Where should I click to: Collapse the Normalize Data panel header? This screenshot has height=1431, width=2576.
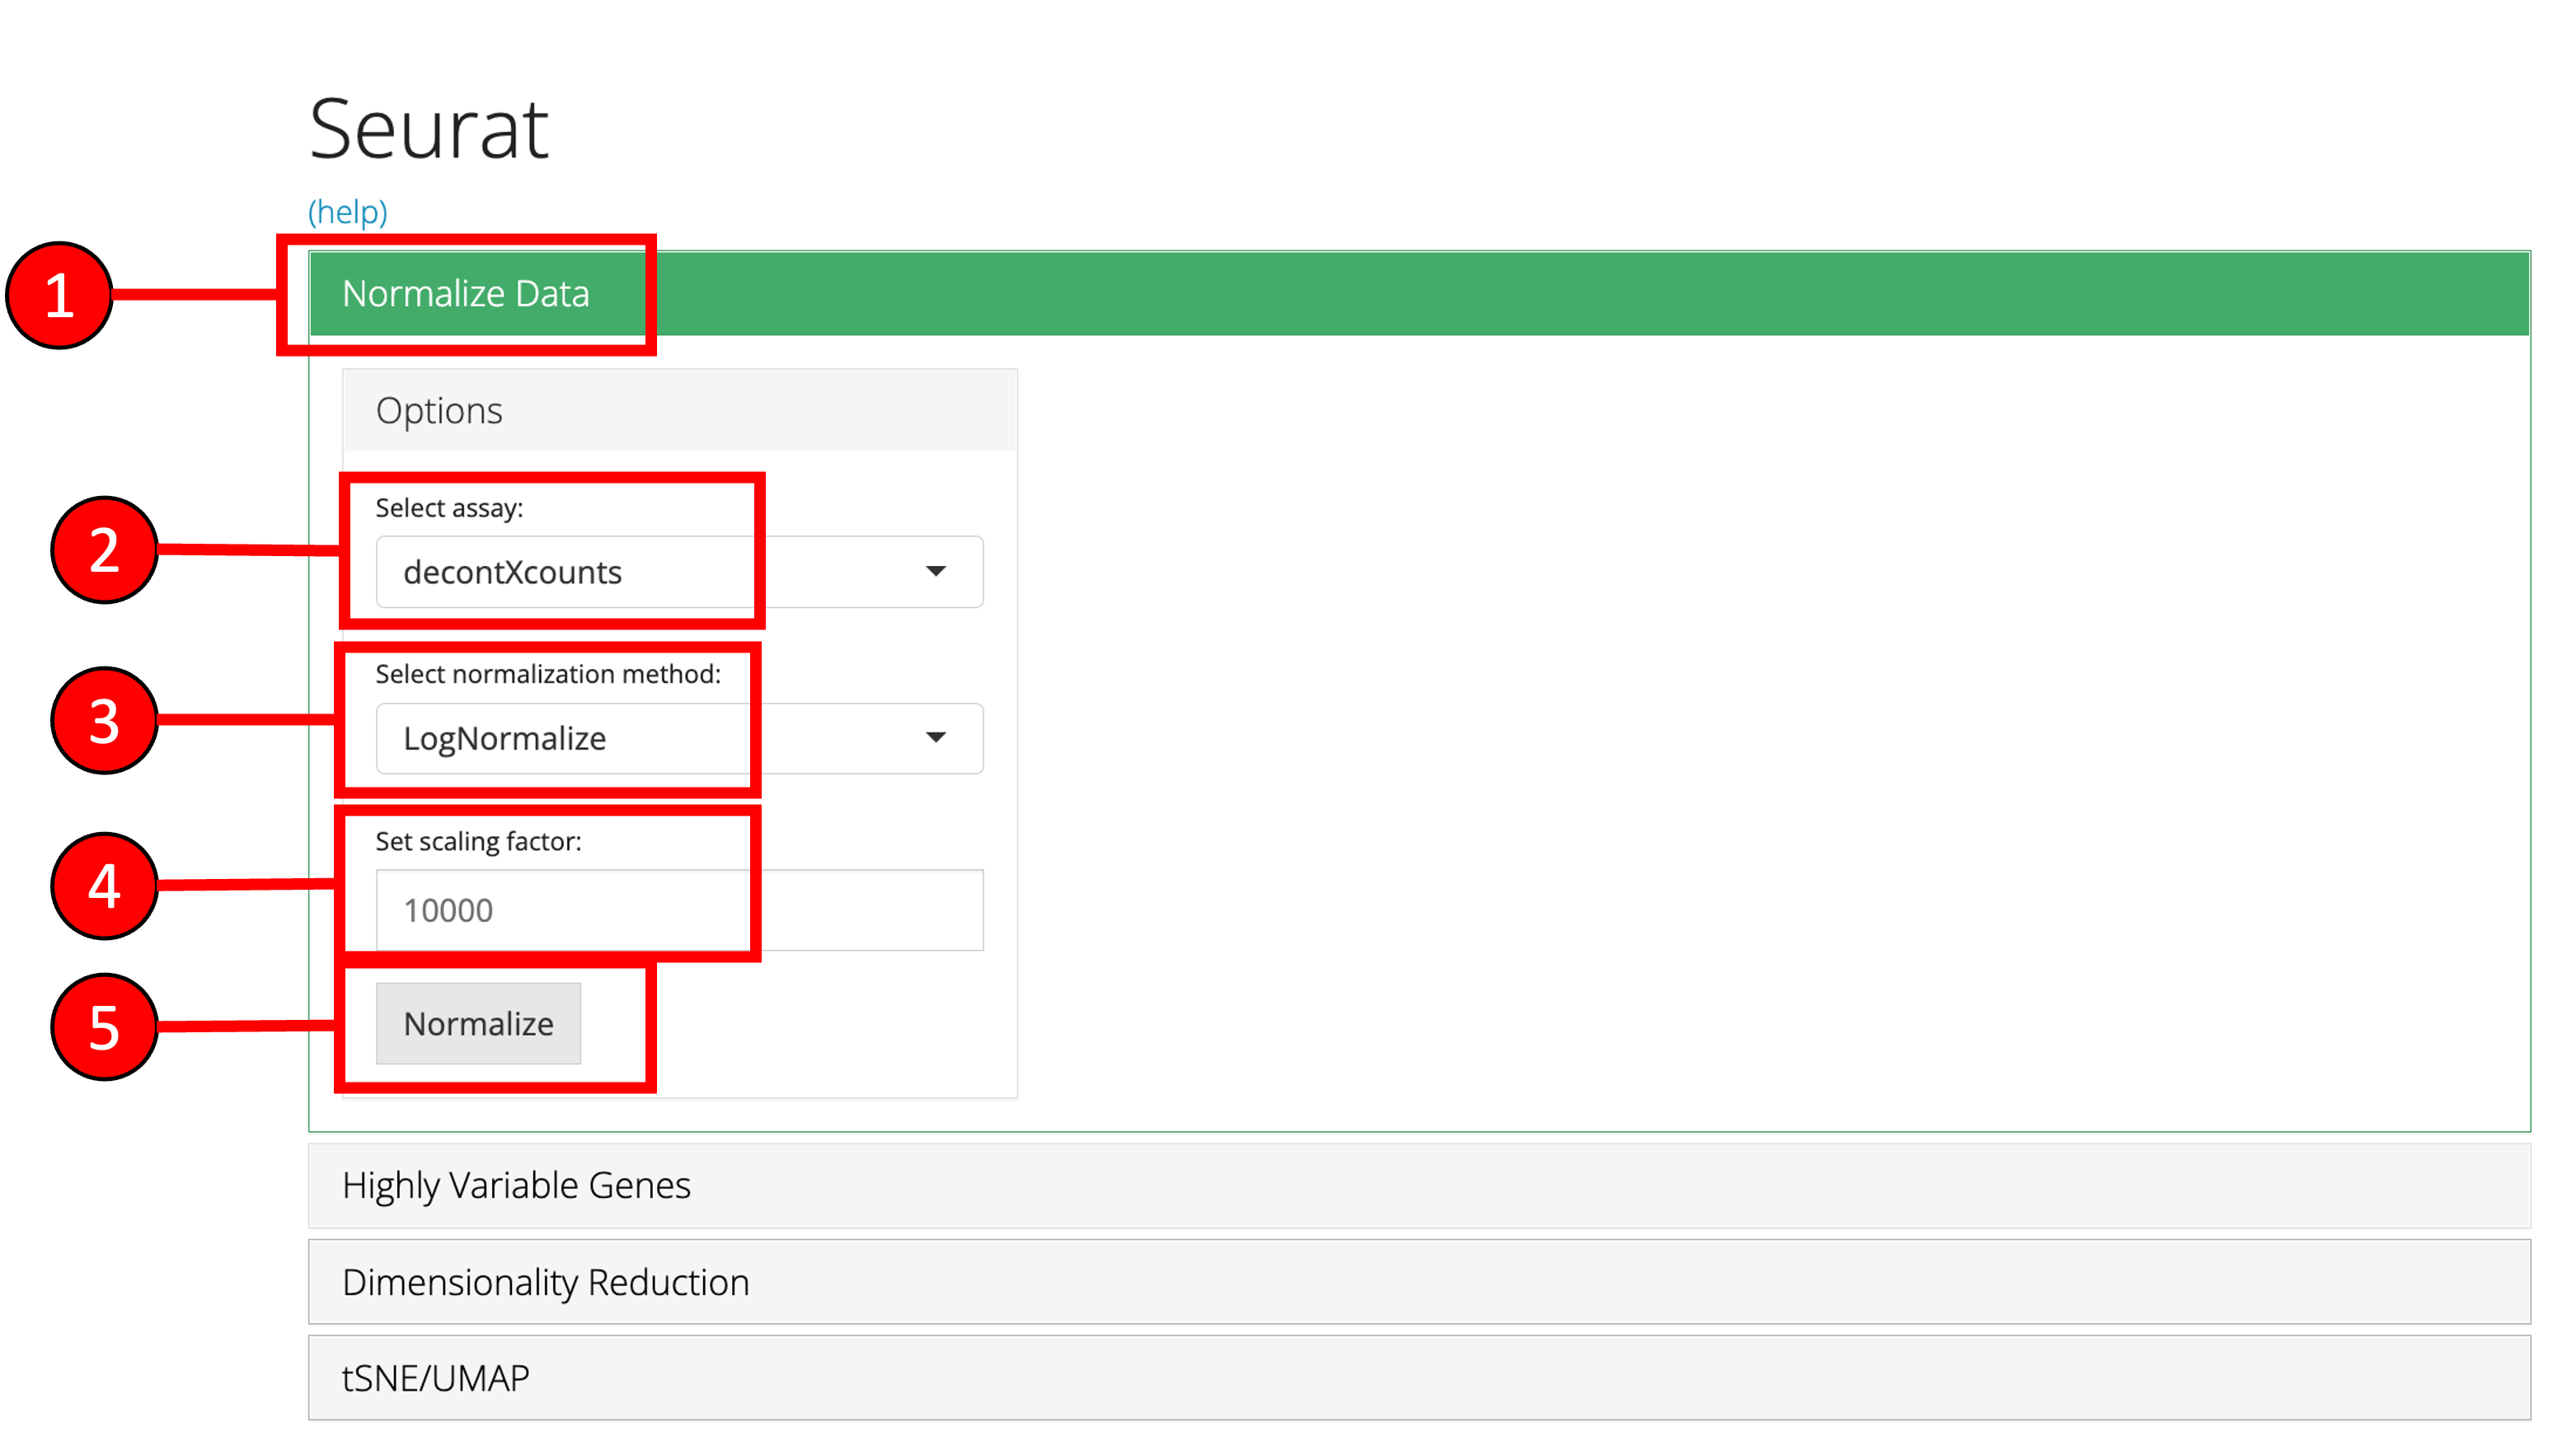pos(466,294)
